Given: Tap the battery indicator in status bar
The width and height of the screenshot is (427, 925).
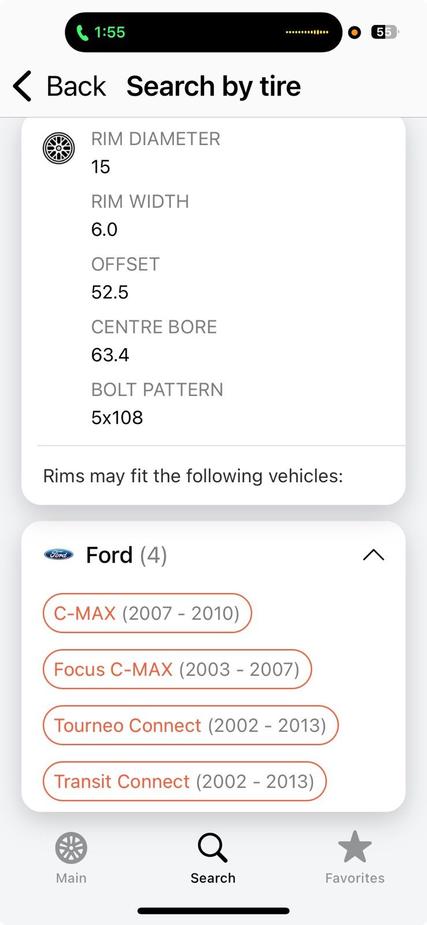Looking at the screenshot, I should [385, 32].
